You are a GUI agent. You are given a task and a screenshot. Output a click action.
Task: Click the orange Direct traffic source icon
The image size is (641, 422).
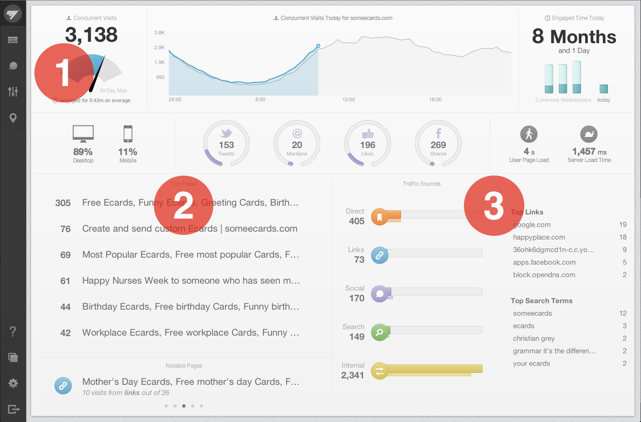click(x=380, y=217)
